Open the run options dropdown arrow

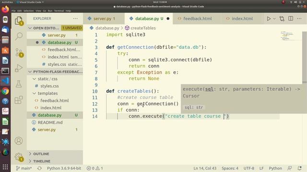pyautogui.click(x=274, y=19)
